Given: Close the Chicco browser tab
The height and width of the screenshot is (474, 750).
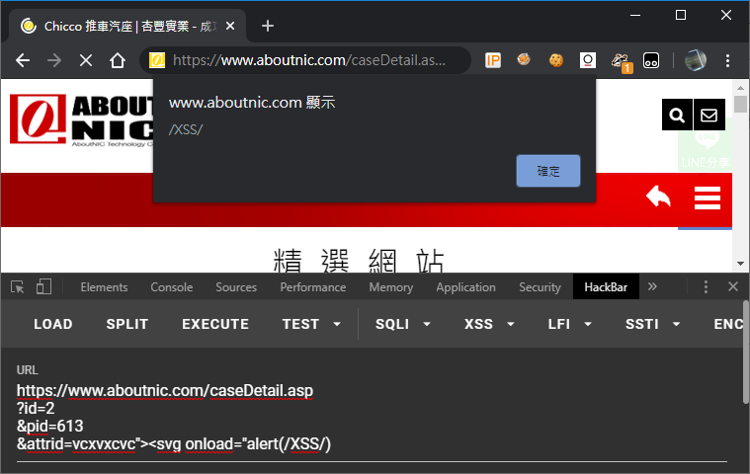Looking at the screenshot, I should [230, 26].
